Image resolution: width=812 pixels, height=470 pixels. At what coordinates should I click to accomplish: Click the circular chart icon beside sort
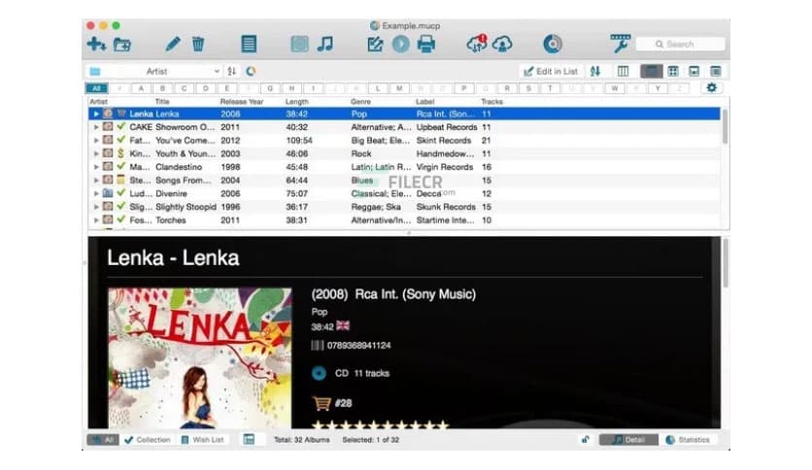252,71
